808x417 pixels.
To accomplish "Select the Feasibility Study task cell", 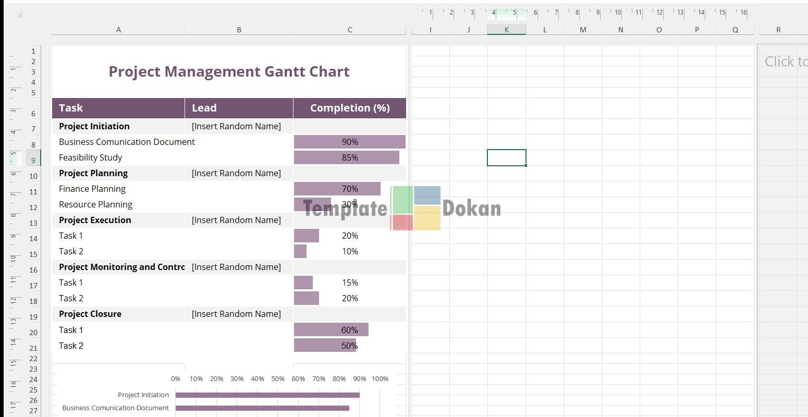I will click(118, 157).
